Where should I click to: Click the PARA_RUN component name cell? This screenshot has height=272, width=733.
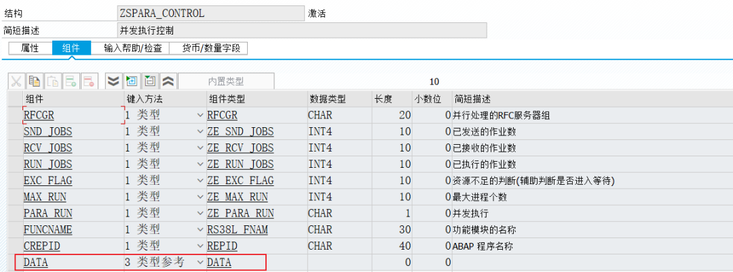(73, 213)
